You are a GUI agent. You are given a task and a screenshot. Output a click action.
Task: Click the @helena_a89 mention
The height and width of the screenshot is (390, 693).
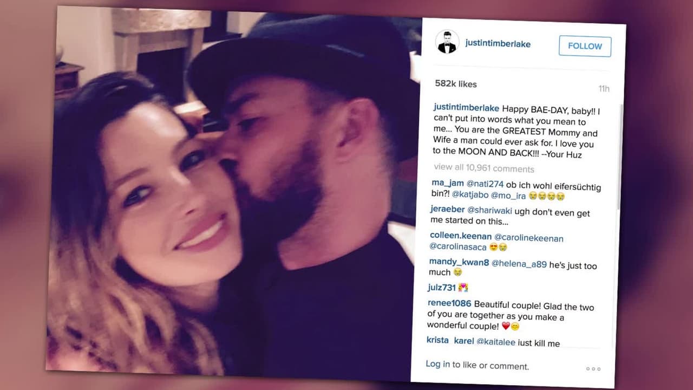(x=519, y=264)
